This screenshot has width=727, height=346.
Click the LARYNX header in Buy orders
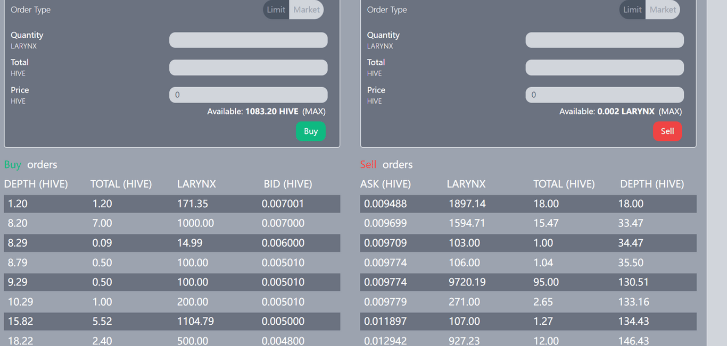click(x=197, y=184)
